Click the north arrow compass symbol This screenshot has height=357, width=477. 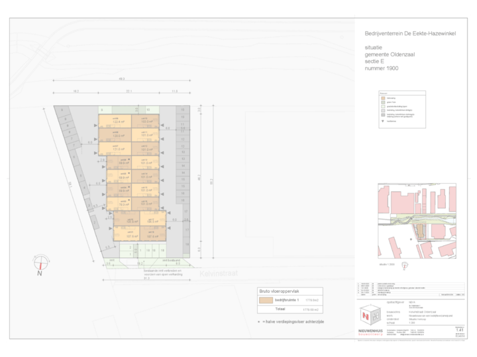point(40,262)
